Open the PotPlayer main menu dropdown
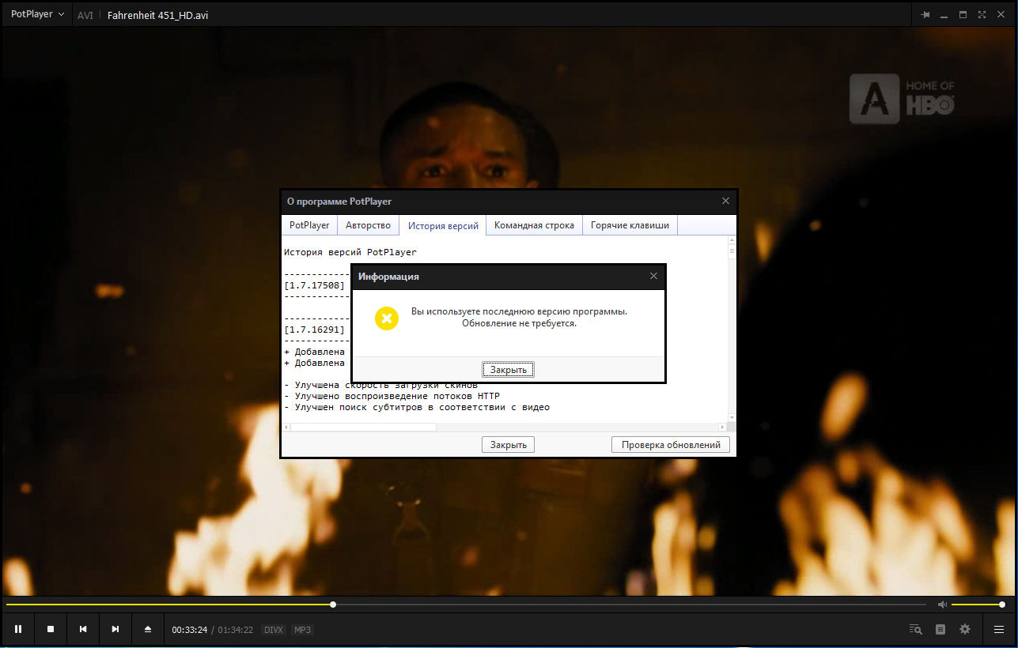The image size is (1018, 648). click(37, 14)
